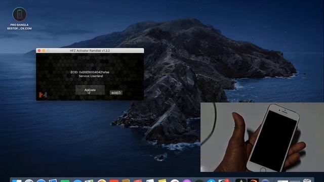Click the 'Service: Userland' text

tap(91, 76)
